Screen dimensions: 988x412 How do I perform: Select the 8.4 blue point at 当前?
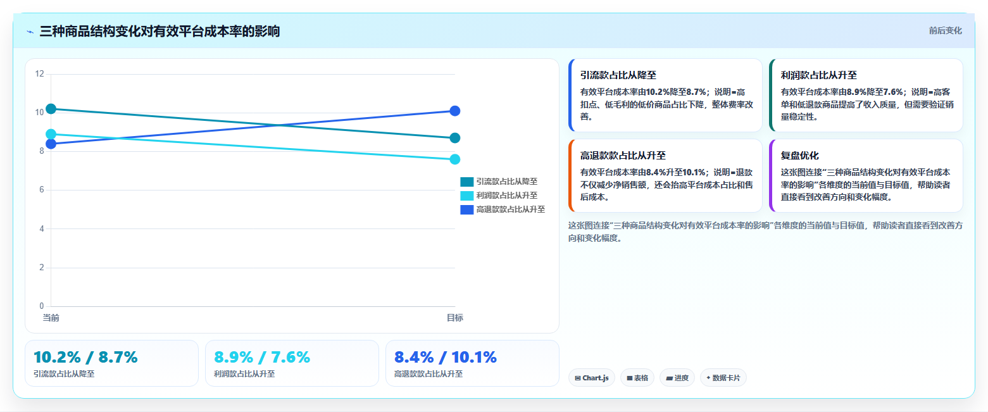pos(51,144)
